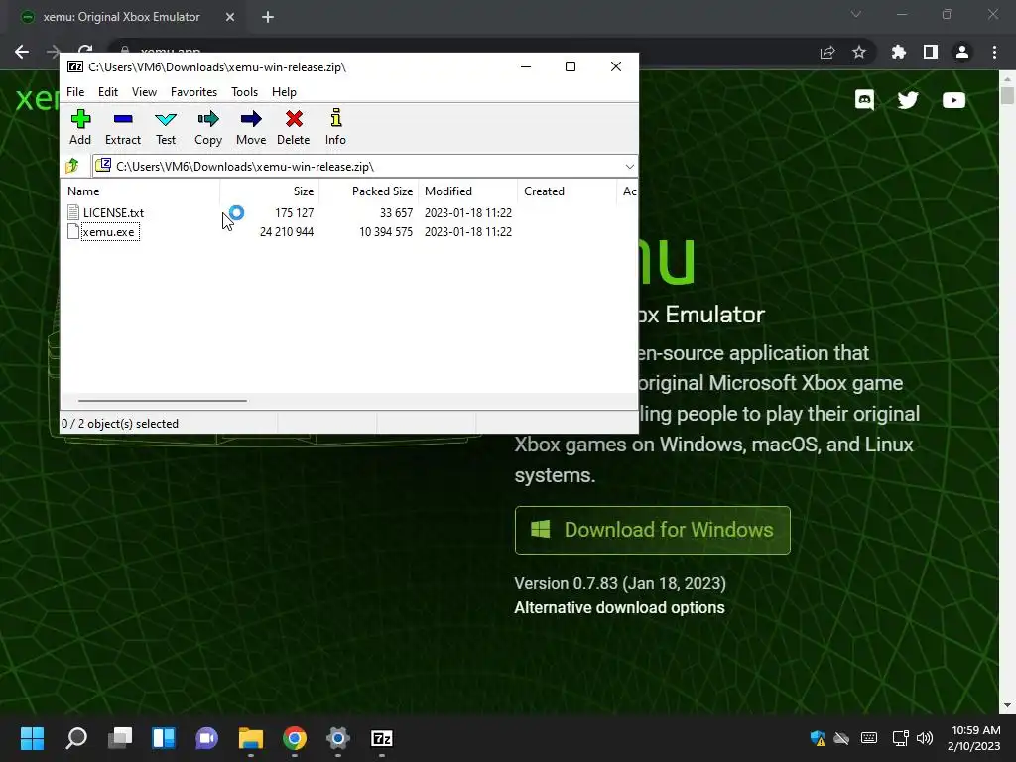This screenshot has height=762, width=1016.
Task: Open clock and date panel
Action: coord(974,738)
